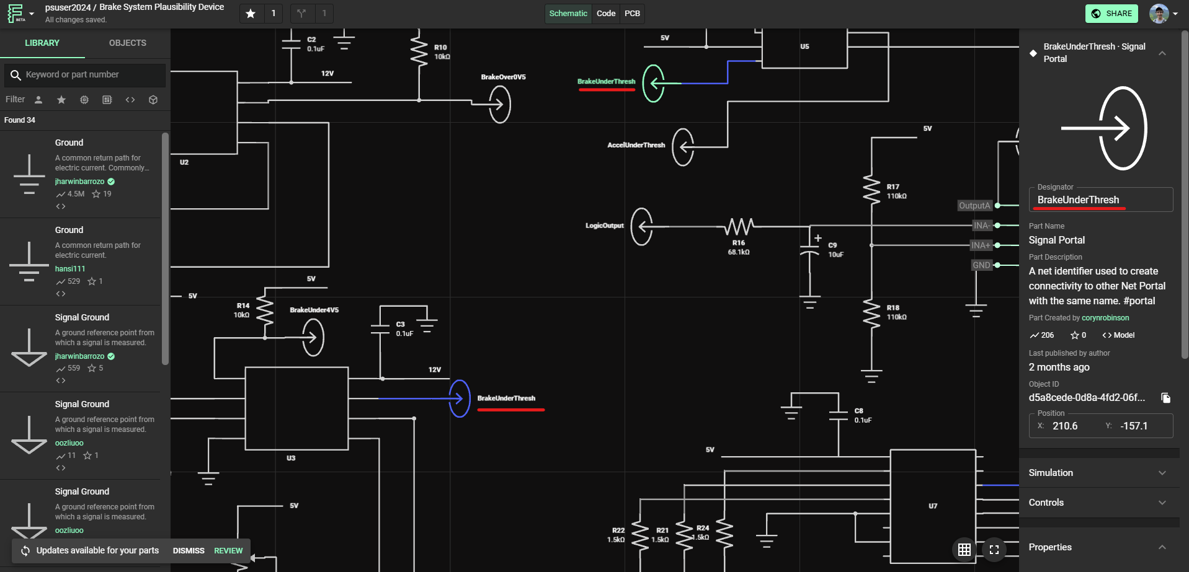Select the green BrakeUnderThresh portal symbol
Image resolution: width=1189 pixels, height=572 pixels.
(x=653, y=83)
